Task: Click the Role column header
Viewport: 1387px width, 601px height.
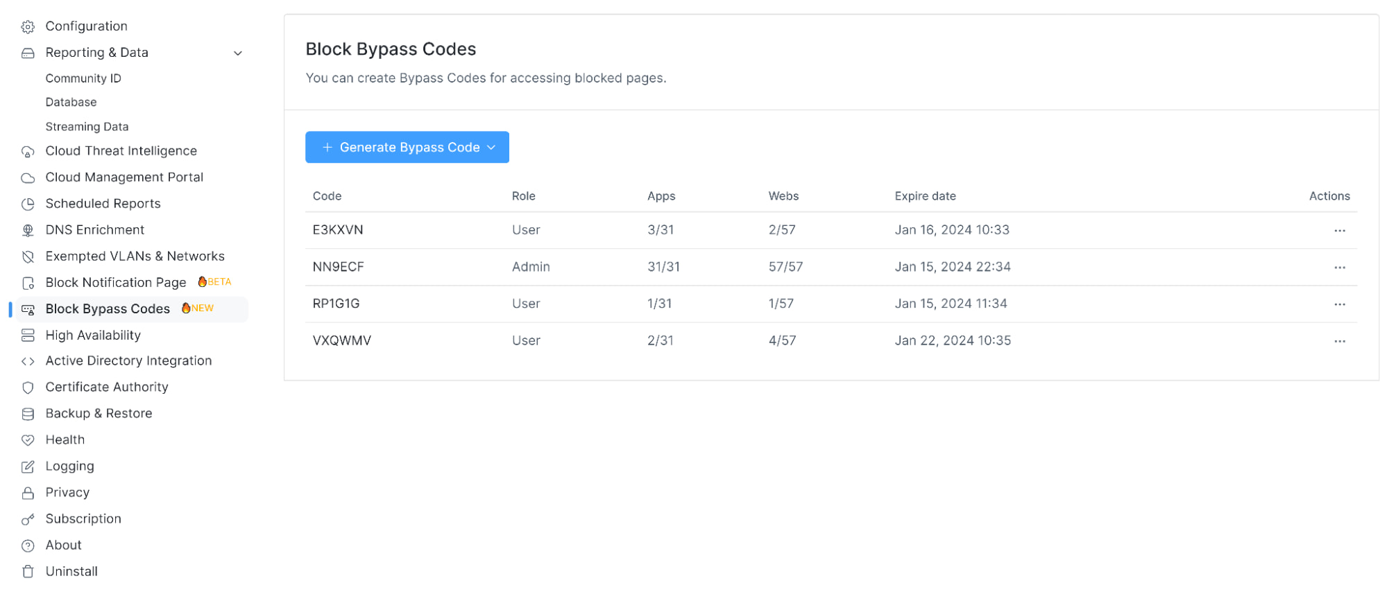Action: coord(524,196)
